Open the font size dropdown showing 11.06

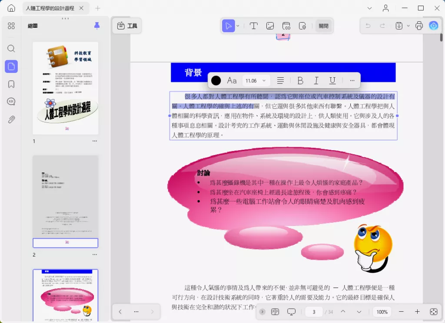pos(256,80)
